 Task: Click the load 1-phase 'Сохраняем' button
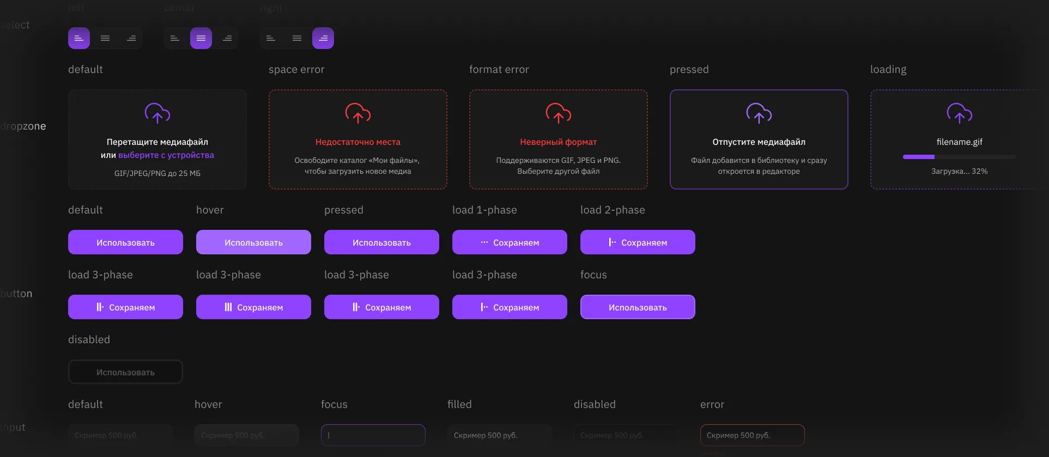click(x=510, y=242)
